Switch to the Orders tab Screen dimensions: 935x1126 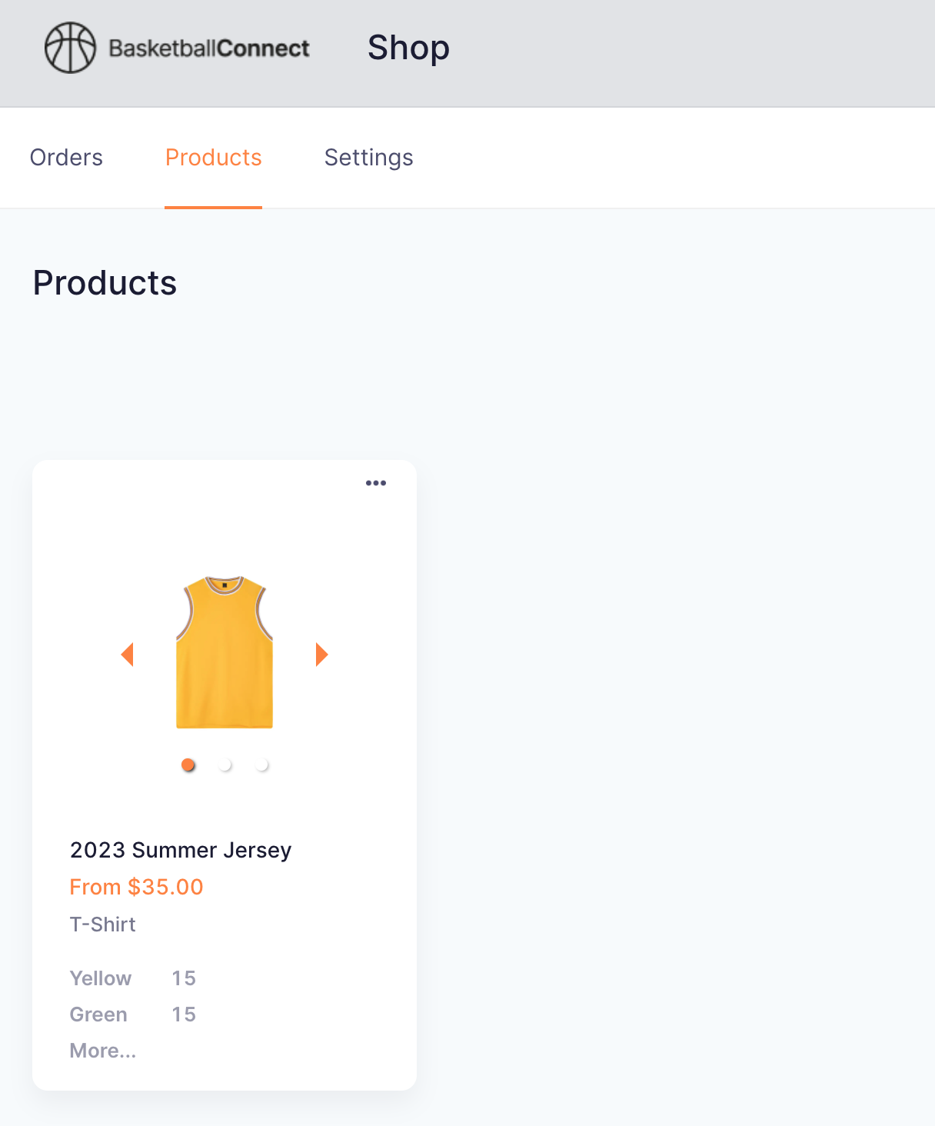point(66,158)
